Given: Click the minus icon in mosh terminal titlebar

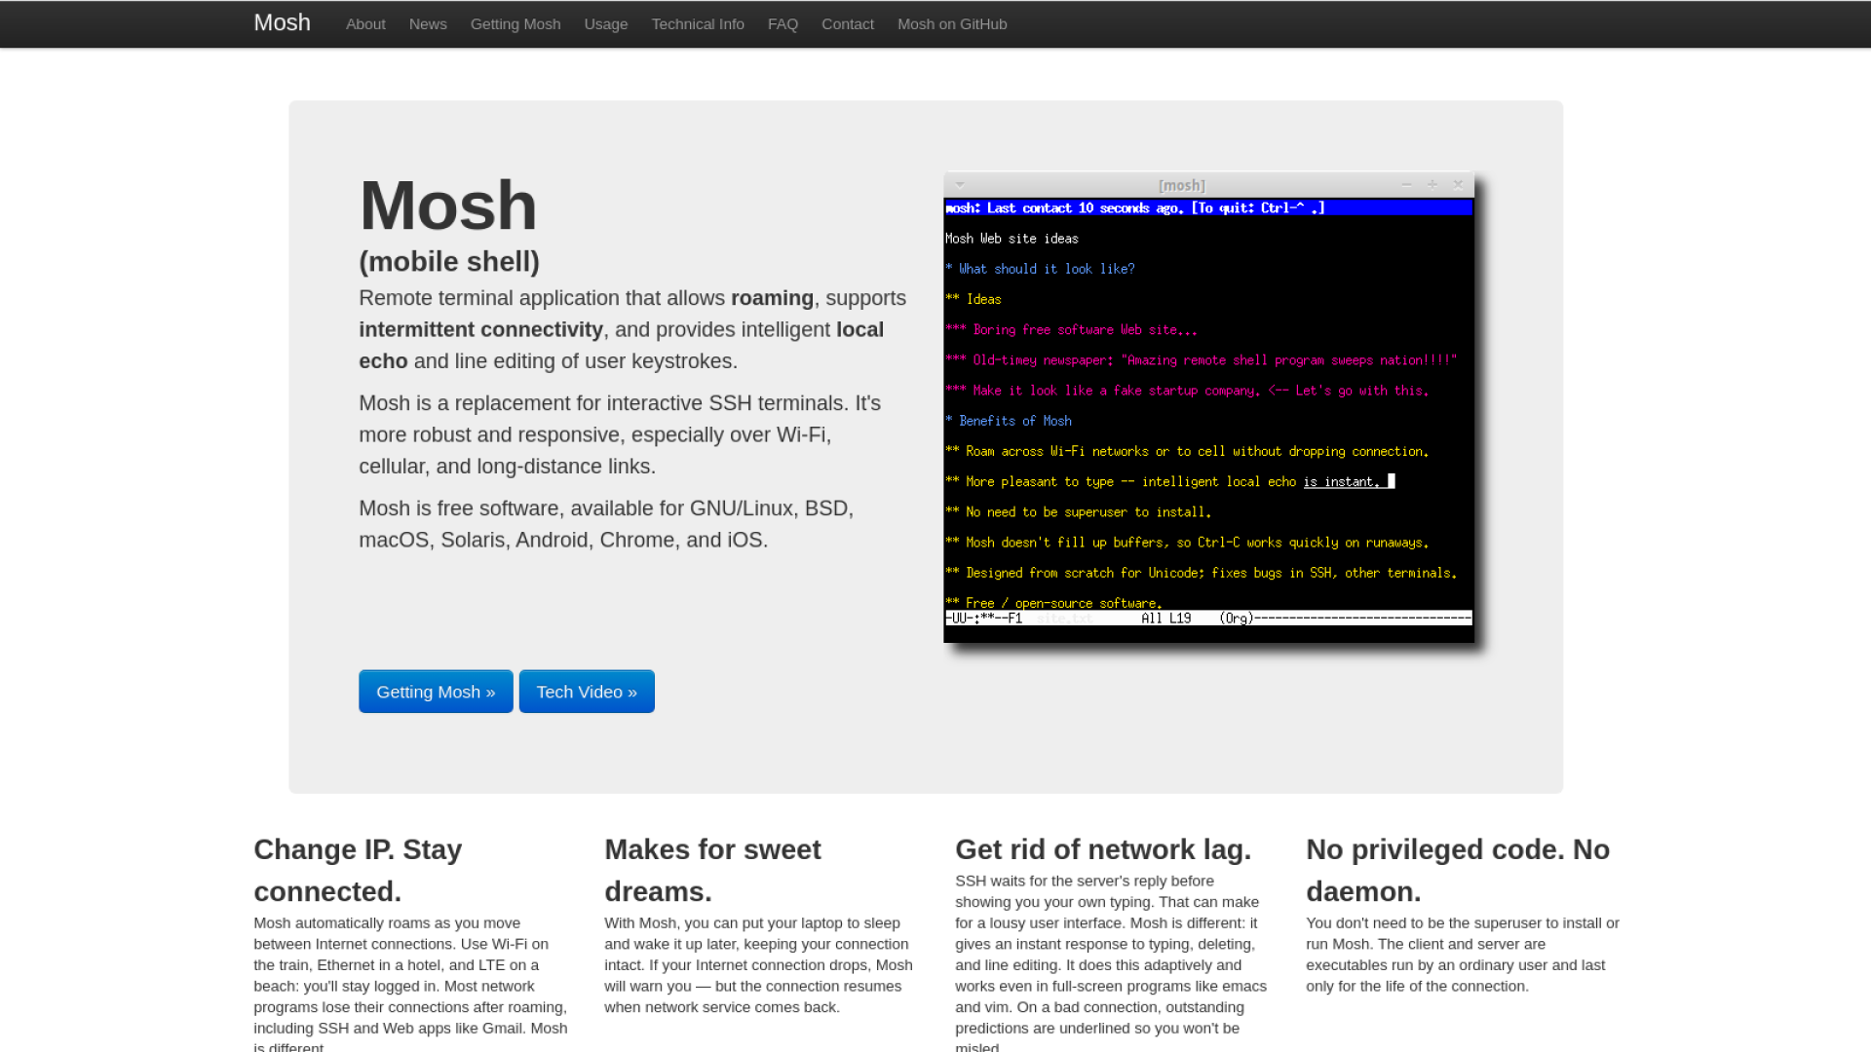Looking at the screenshot, I should [x=1406, y=184].
